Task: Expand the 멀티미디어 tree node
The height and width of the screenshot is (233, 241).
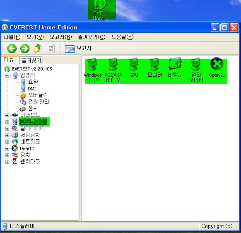Action: pyautogui.click(x=7, y=129)
